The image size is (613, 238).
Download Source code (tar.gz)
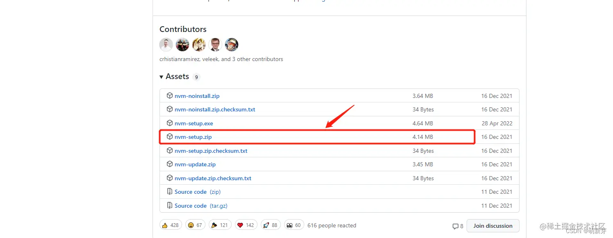pyautogui.click(x=201, y=206)
